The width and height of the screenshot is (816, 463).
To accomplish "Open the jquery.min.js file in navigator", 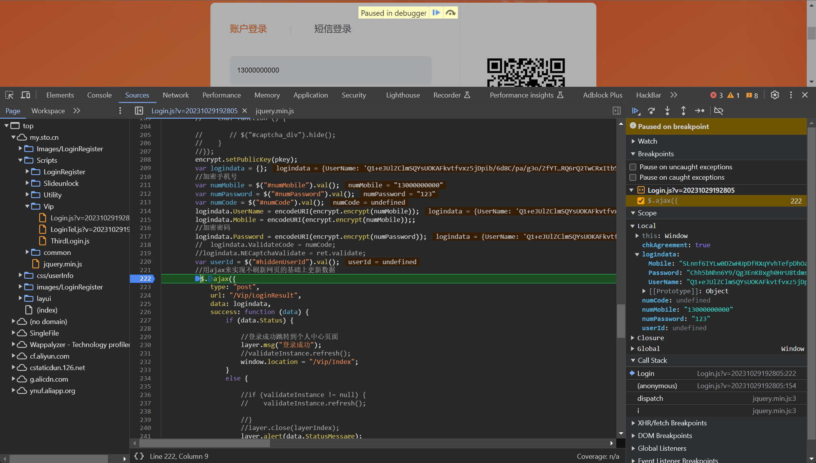I will click(x=63, y=264).
